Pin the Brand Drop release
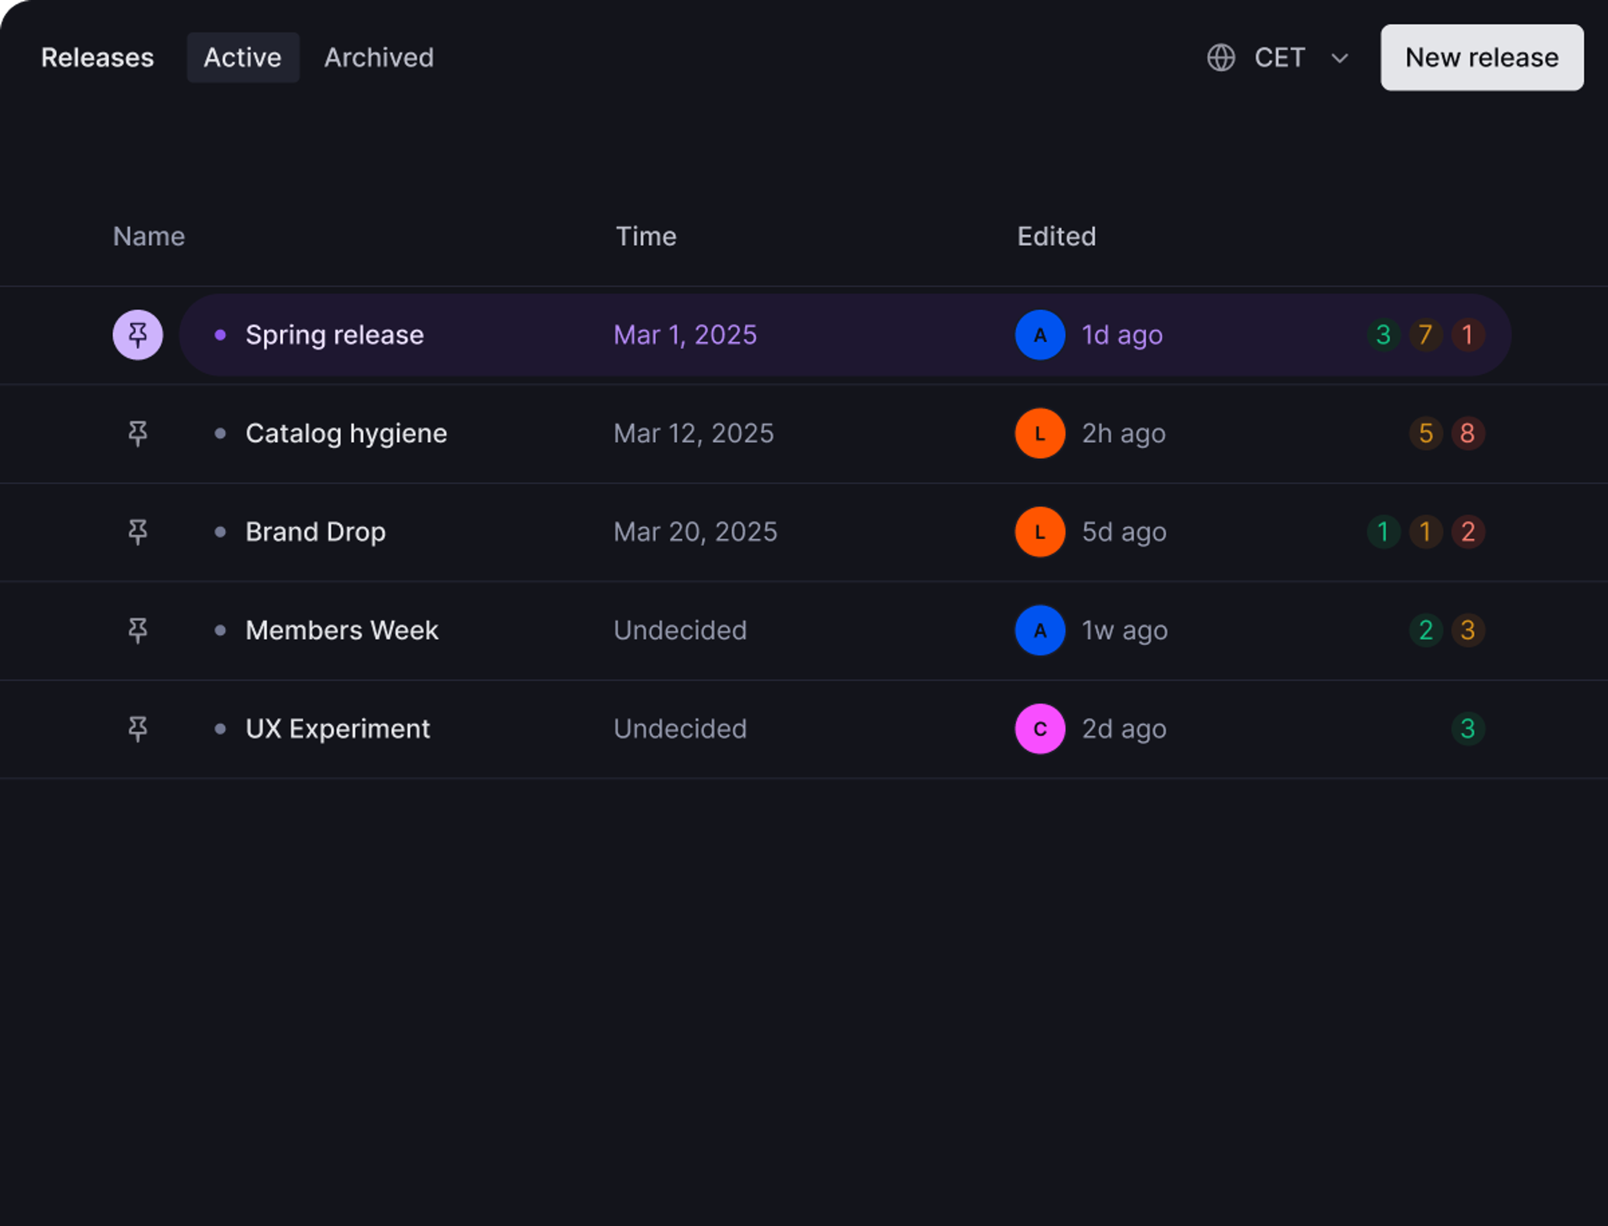The width and height of the screenshot is (1608, 1226). [x=137, y=532]
